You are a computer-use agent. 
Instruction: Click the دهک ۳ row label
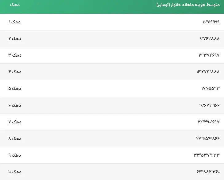[15, 55]
